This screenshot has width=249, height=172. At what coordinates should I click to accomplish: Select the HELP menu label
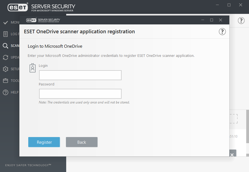click(15, 92)
